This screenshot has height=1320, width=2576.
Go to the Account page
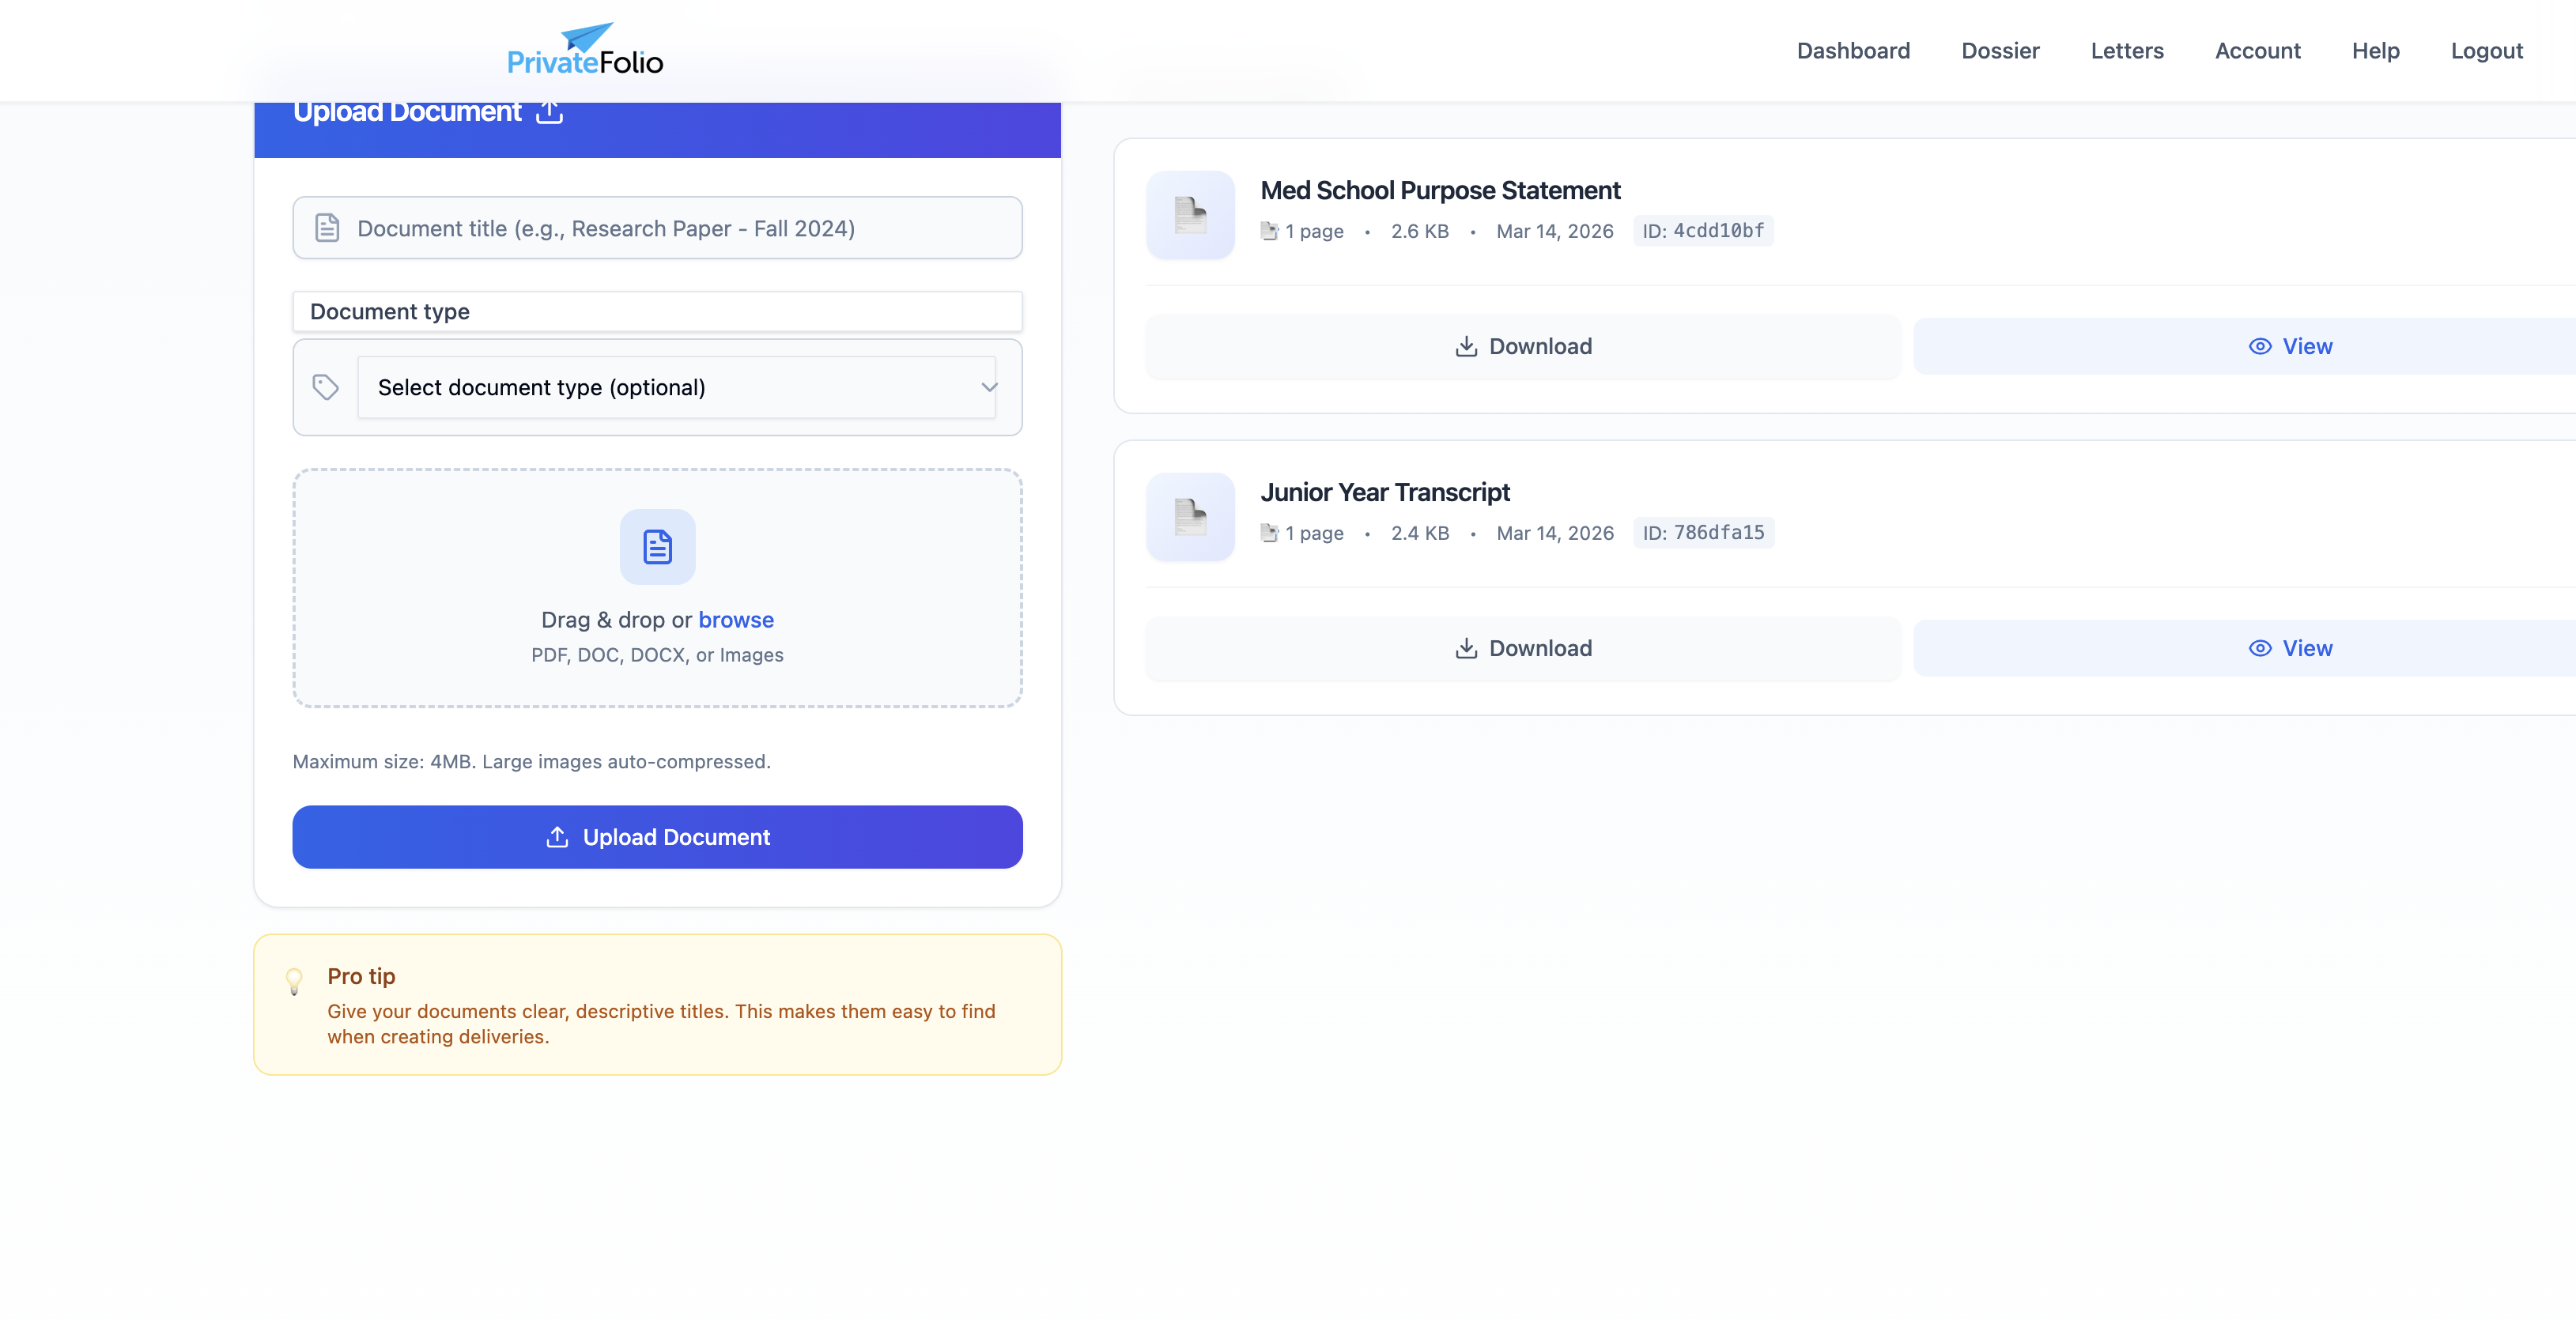(2258, 50)
